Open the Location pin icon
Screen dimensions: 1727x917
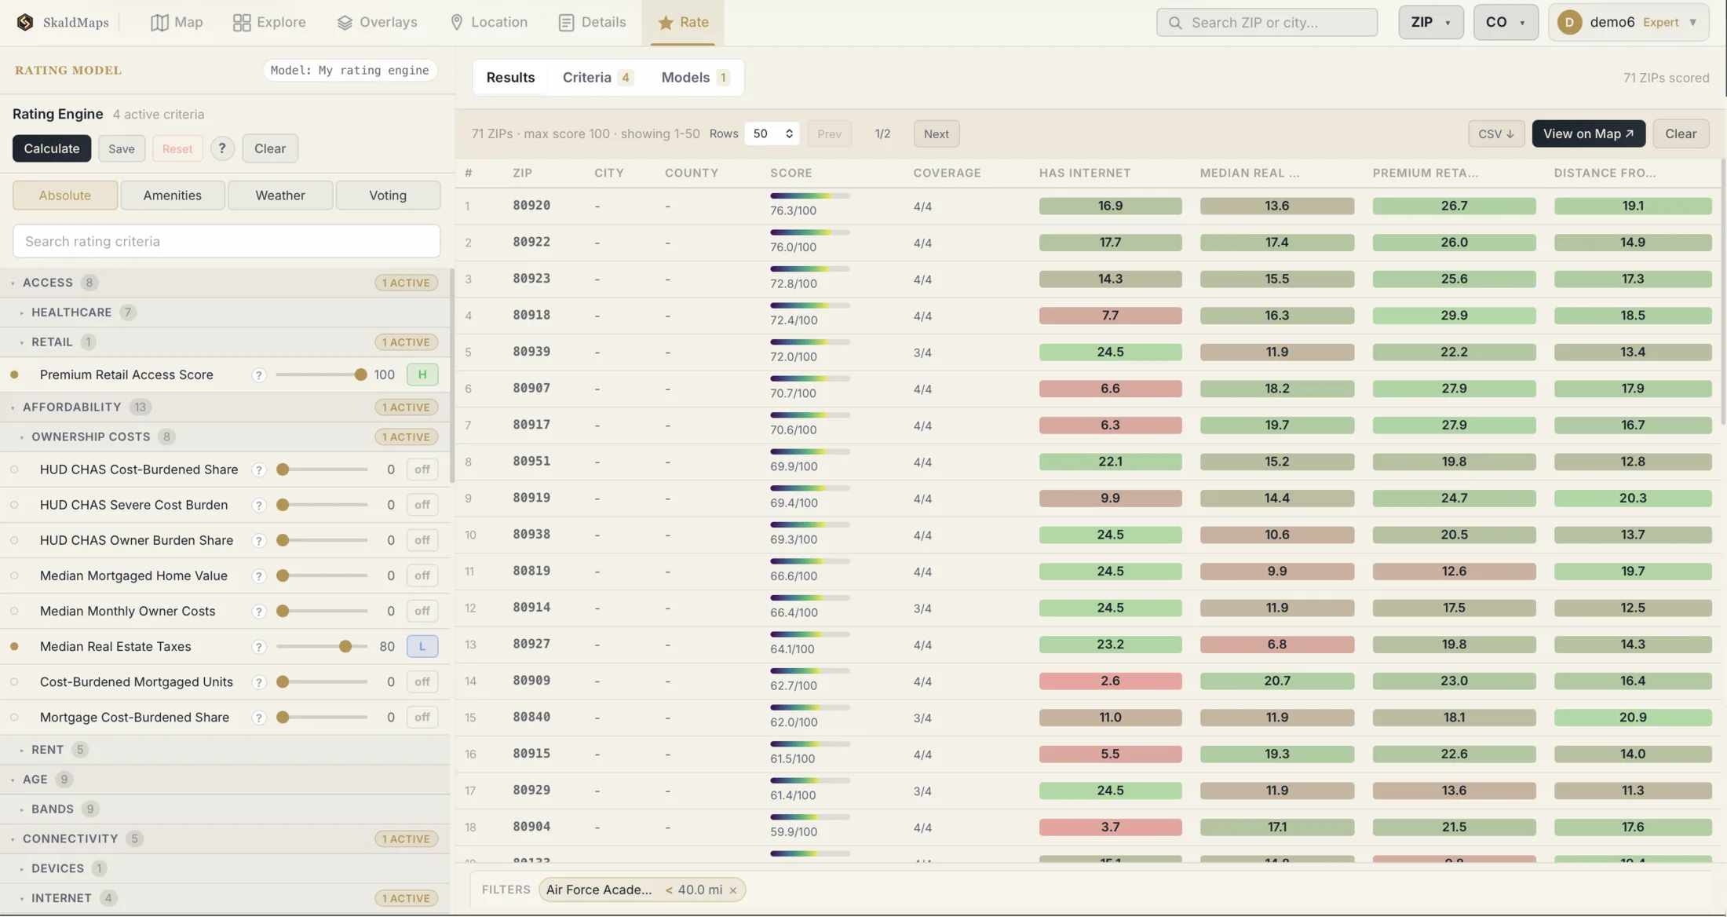click(457, 23)
